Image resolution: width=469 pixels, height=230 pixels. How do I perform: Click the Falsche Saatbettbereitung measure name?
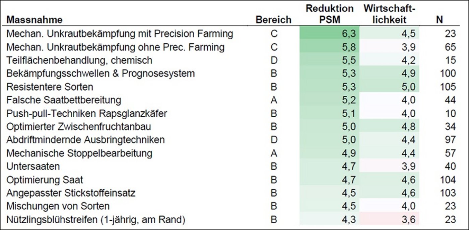[x=64, y=100]
